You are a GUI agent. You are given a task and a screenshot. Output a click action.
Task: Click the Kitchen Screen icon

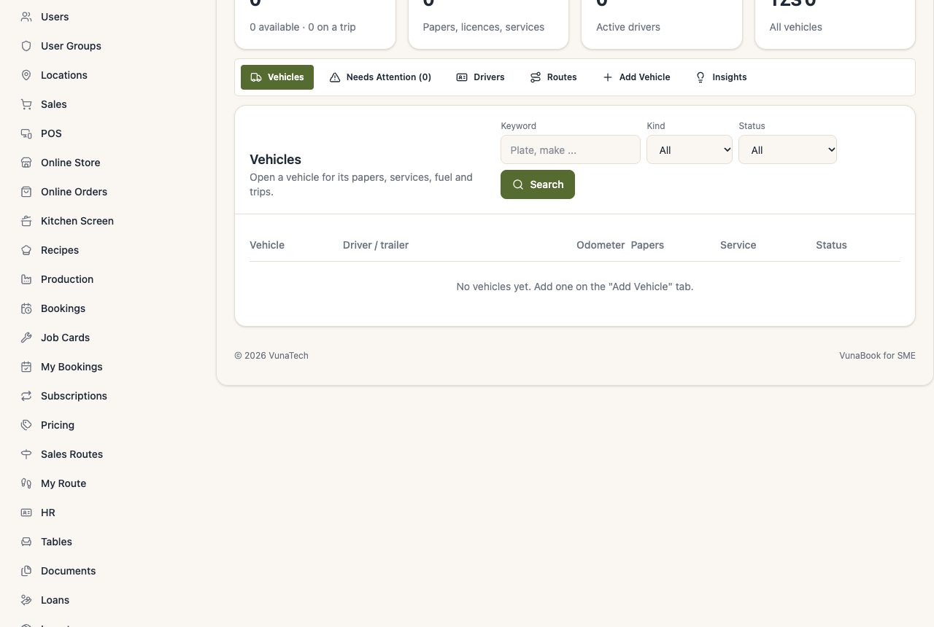coord(26,221)
